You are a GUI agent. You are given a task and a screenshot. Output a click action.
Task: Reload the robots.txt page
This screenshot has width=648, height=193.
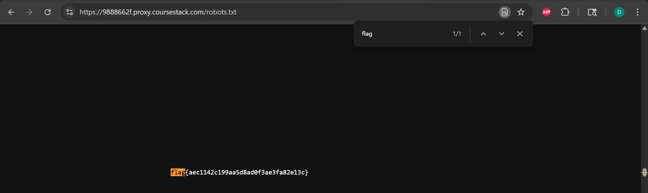click(x=48, y=12)
